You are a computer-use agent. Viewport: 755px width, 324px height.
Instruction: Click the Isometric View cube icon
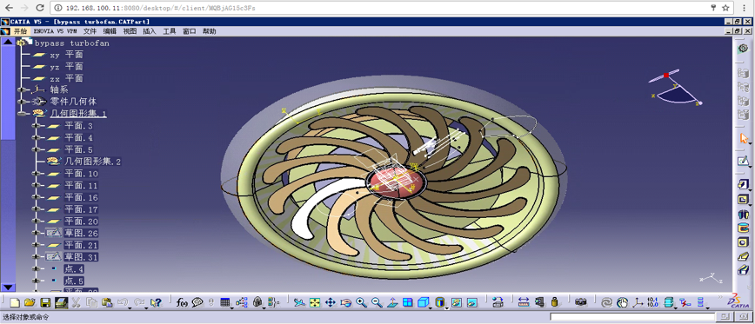pyautogui.click(x=423, y=302)
